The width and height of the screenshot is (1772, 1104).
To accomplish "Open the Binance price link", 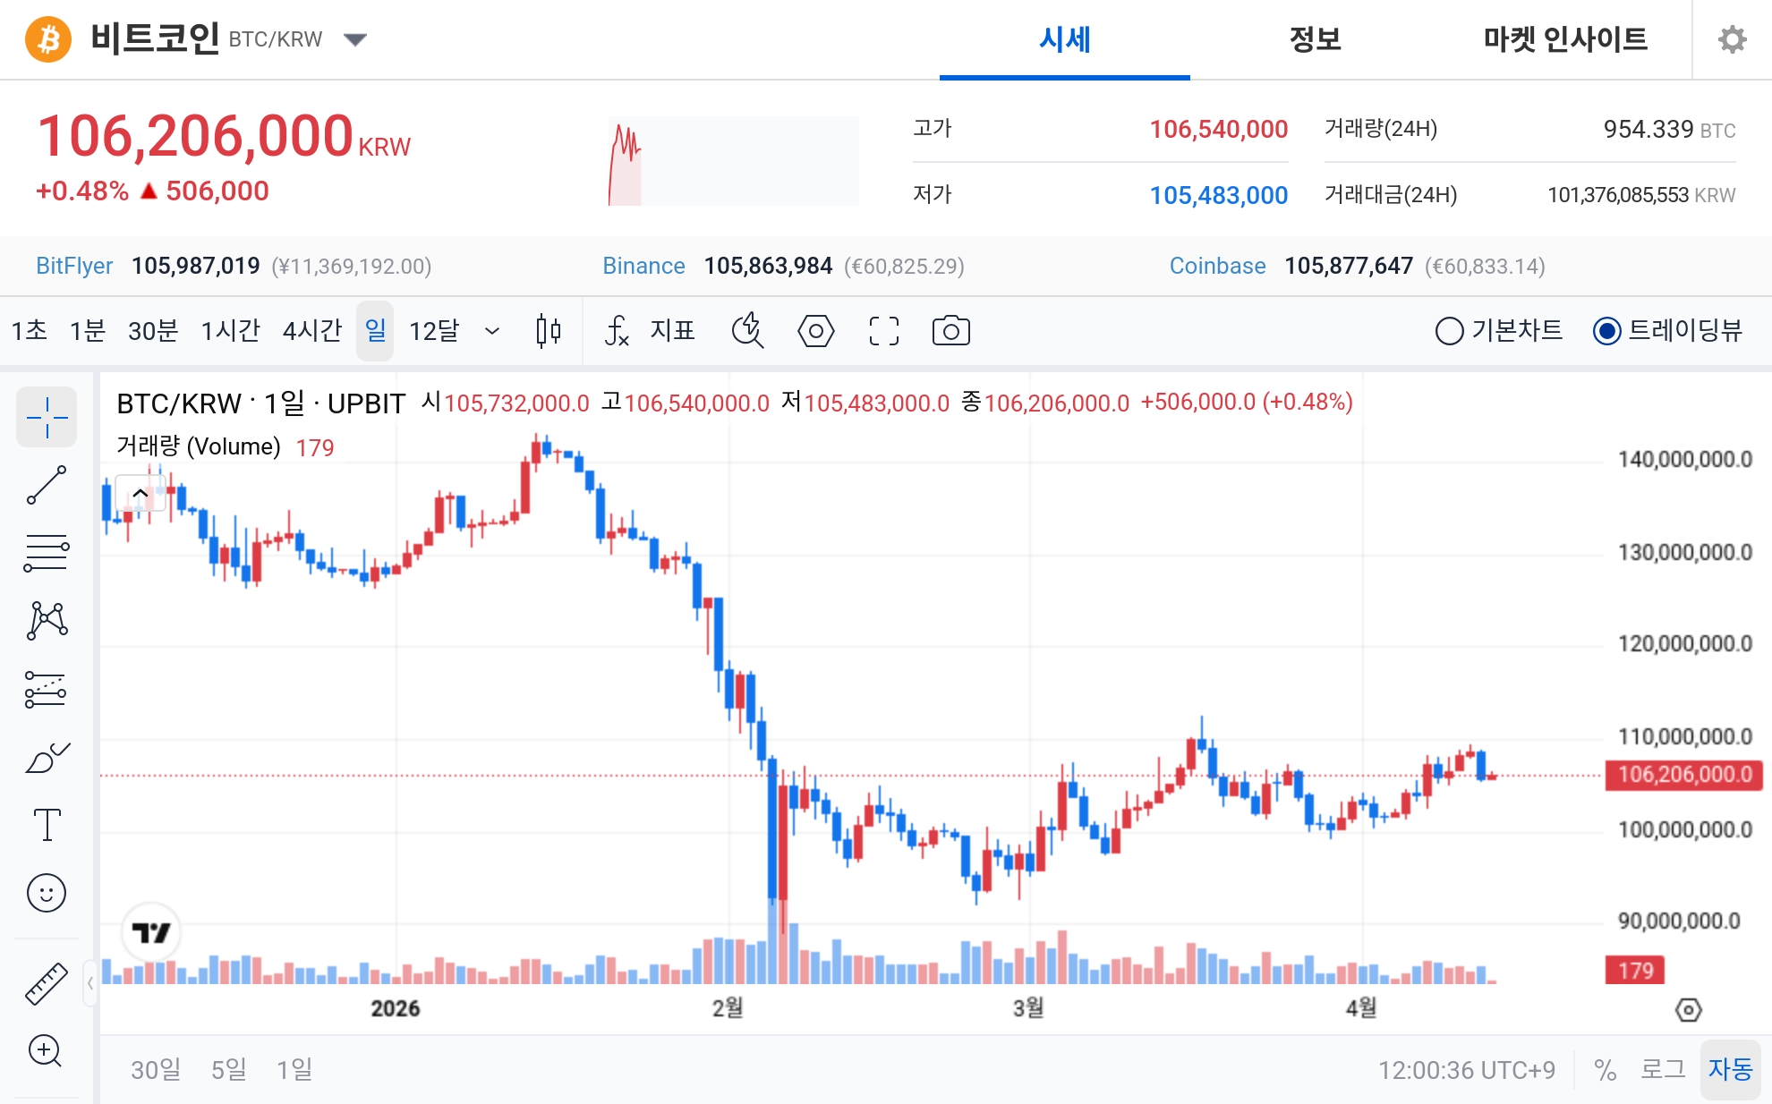I will click(643, 266).
